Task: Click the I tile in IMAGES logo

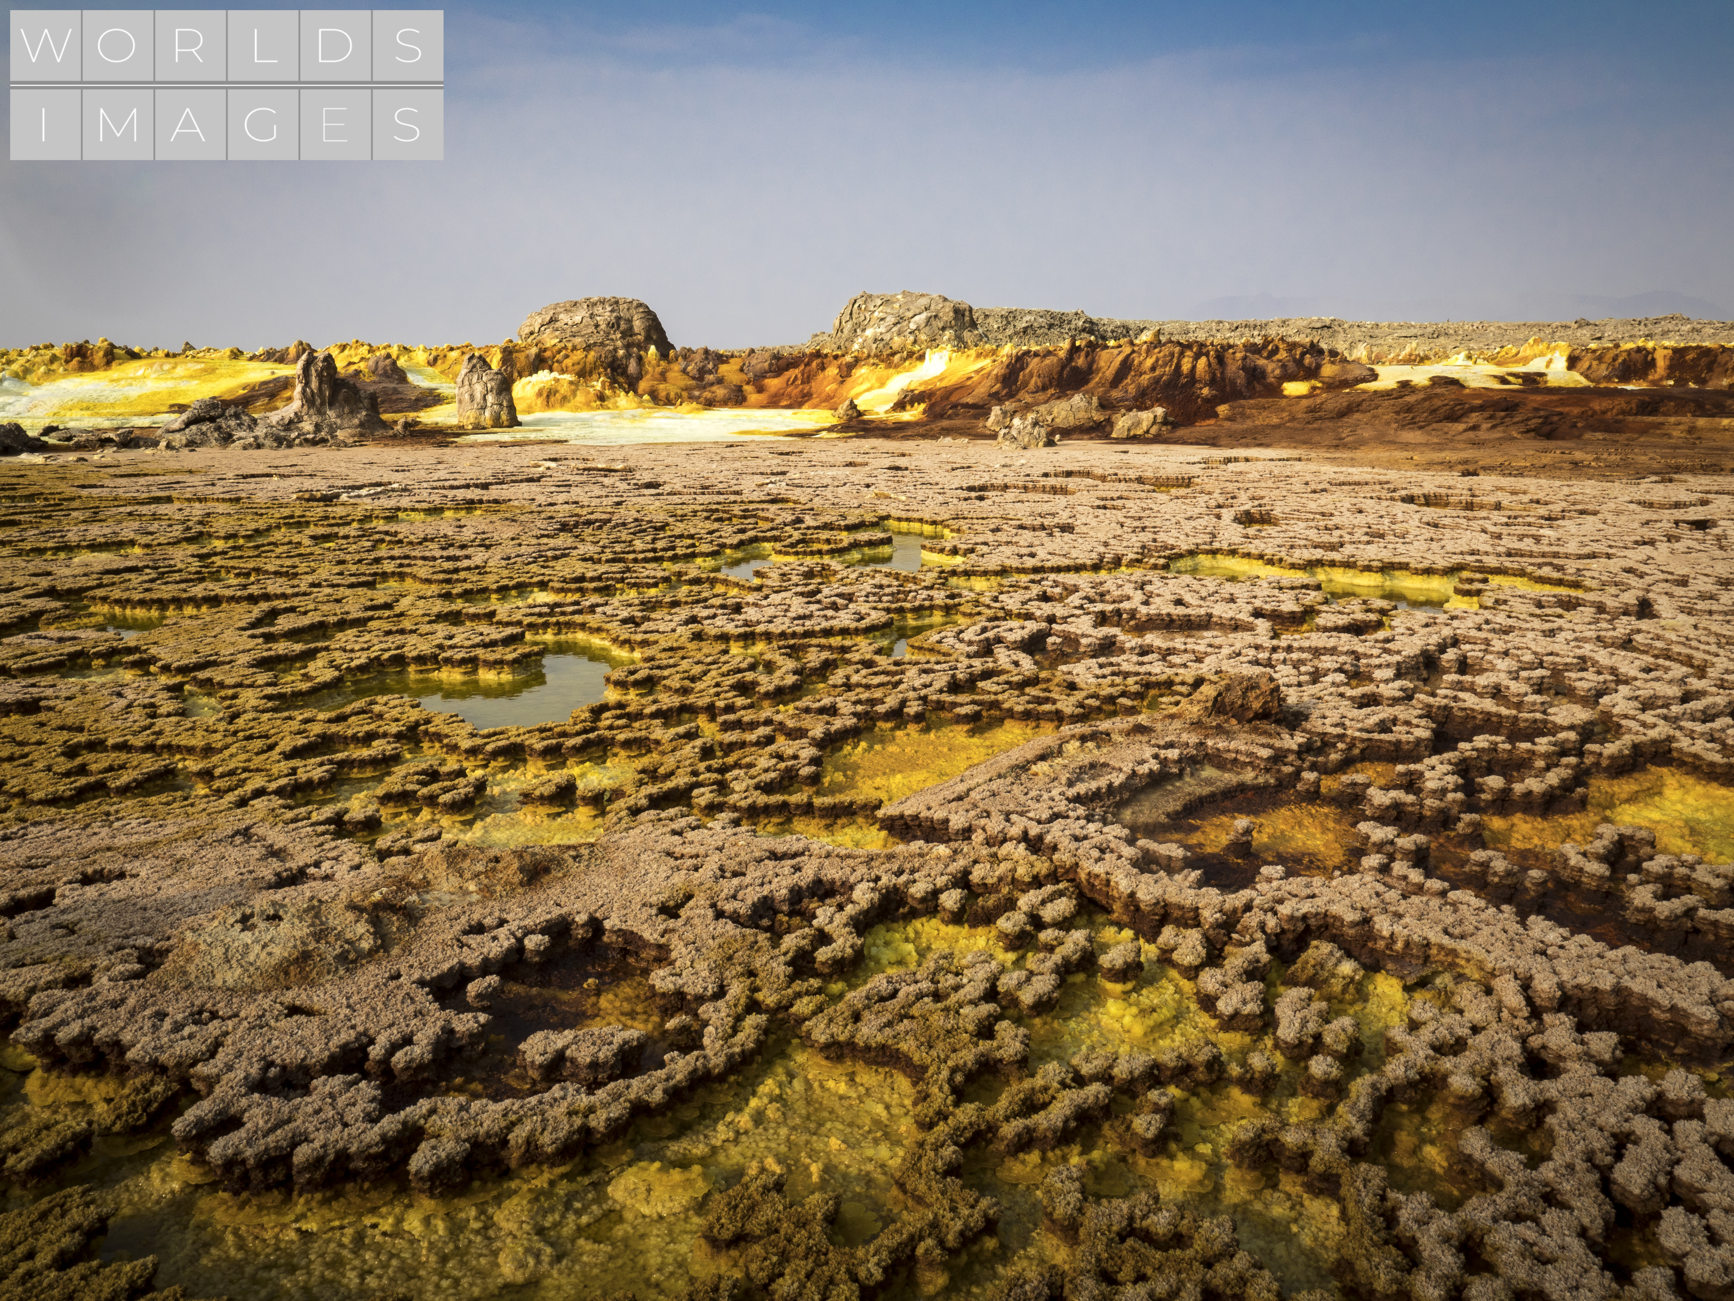Action: [x=45, y=124]
